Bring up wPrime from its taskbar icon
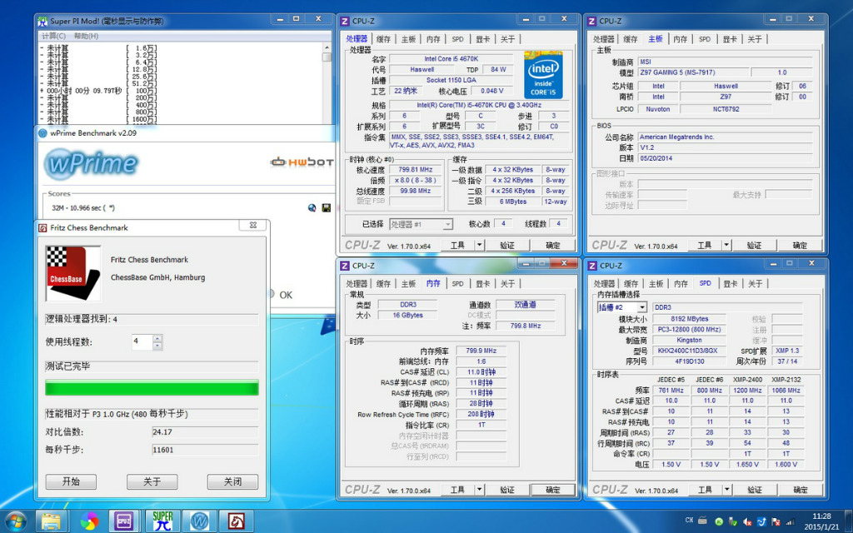 coord(199,521)
